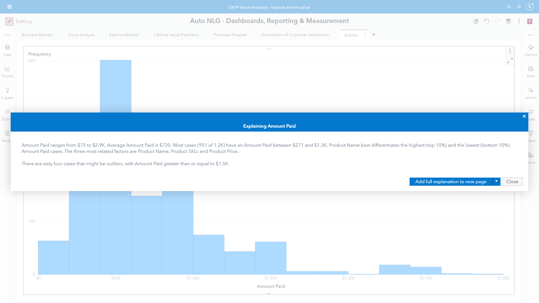Click the Close button in dialog
Screen dimensions: 539x303
pyautogui.click(x=512, y=182)
